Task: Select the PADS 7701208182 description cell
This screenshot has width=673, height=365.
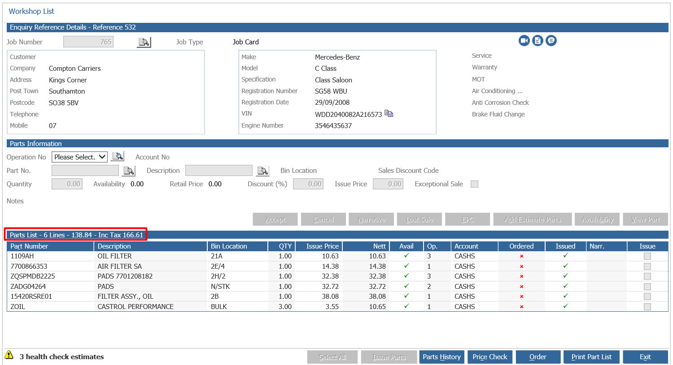Action: tap(151, 276)
